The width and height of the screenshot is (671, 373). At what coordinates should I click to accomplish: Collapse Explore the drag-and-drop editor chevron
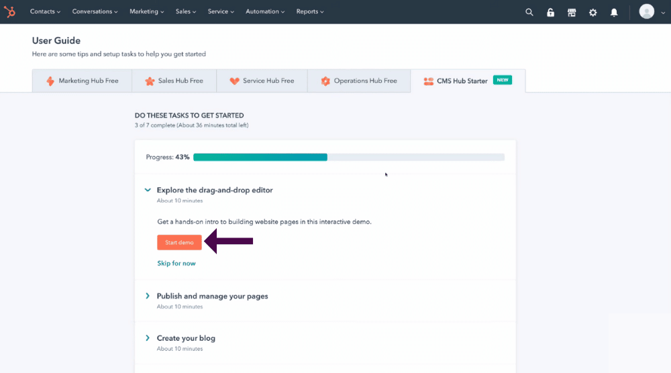148,190
